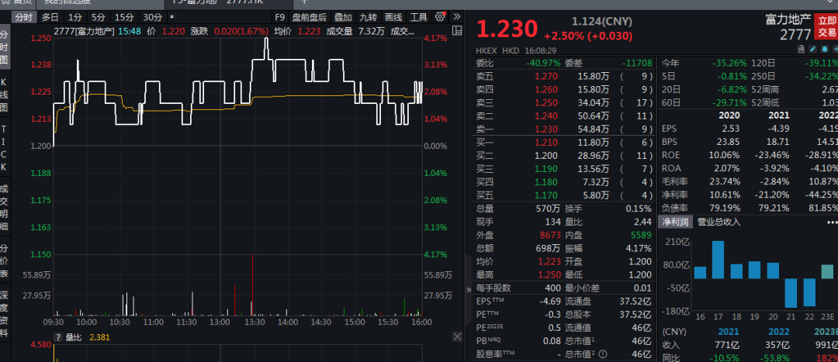Click the 2017 bar in profit chart
This screenshot has height=362, width=838.
[718, 260]
